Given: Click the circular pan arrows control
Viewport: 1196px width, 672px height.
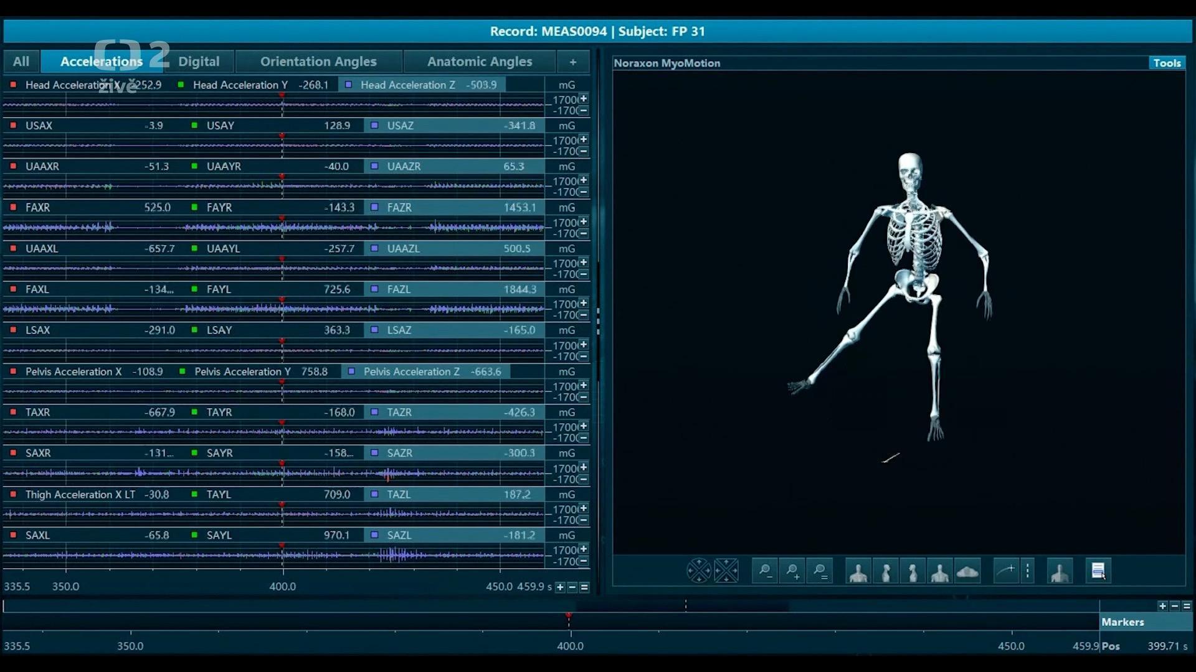Looking at the screenshot, I should (698, 571).
